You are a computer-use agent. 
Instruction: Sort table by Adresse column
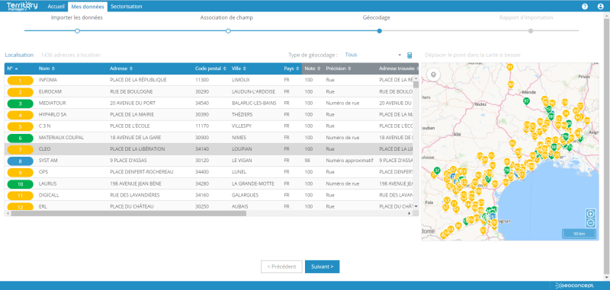[121, 69]
